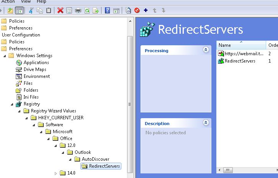Select the Outlook folder
This screenshot has width=278, height=178.
83,152
